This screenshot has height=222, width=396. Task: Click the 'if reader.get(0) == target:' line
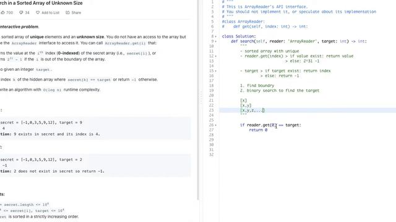coord(270,125)
